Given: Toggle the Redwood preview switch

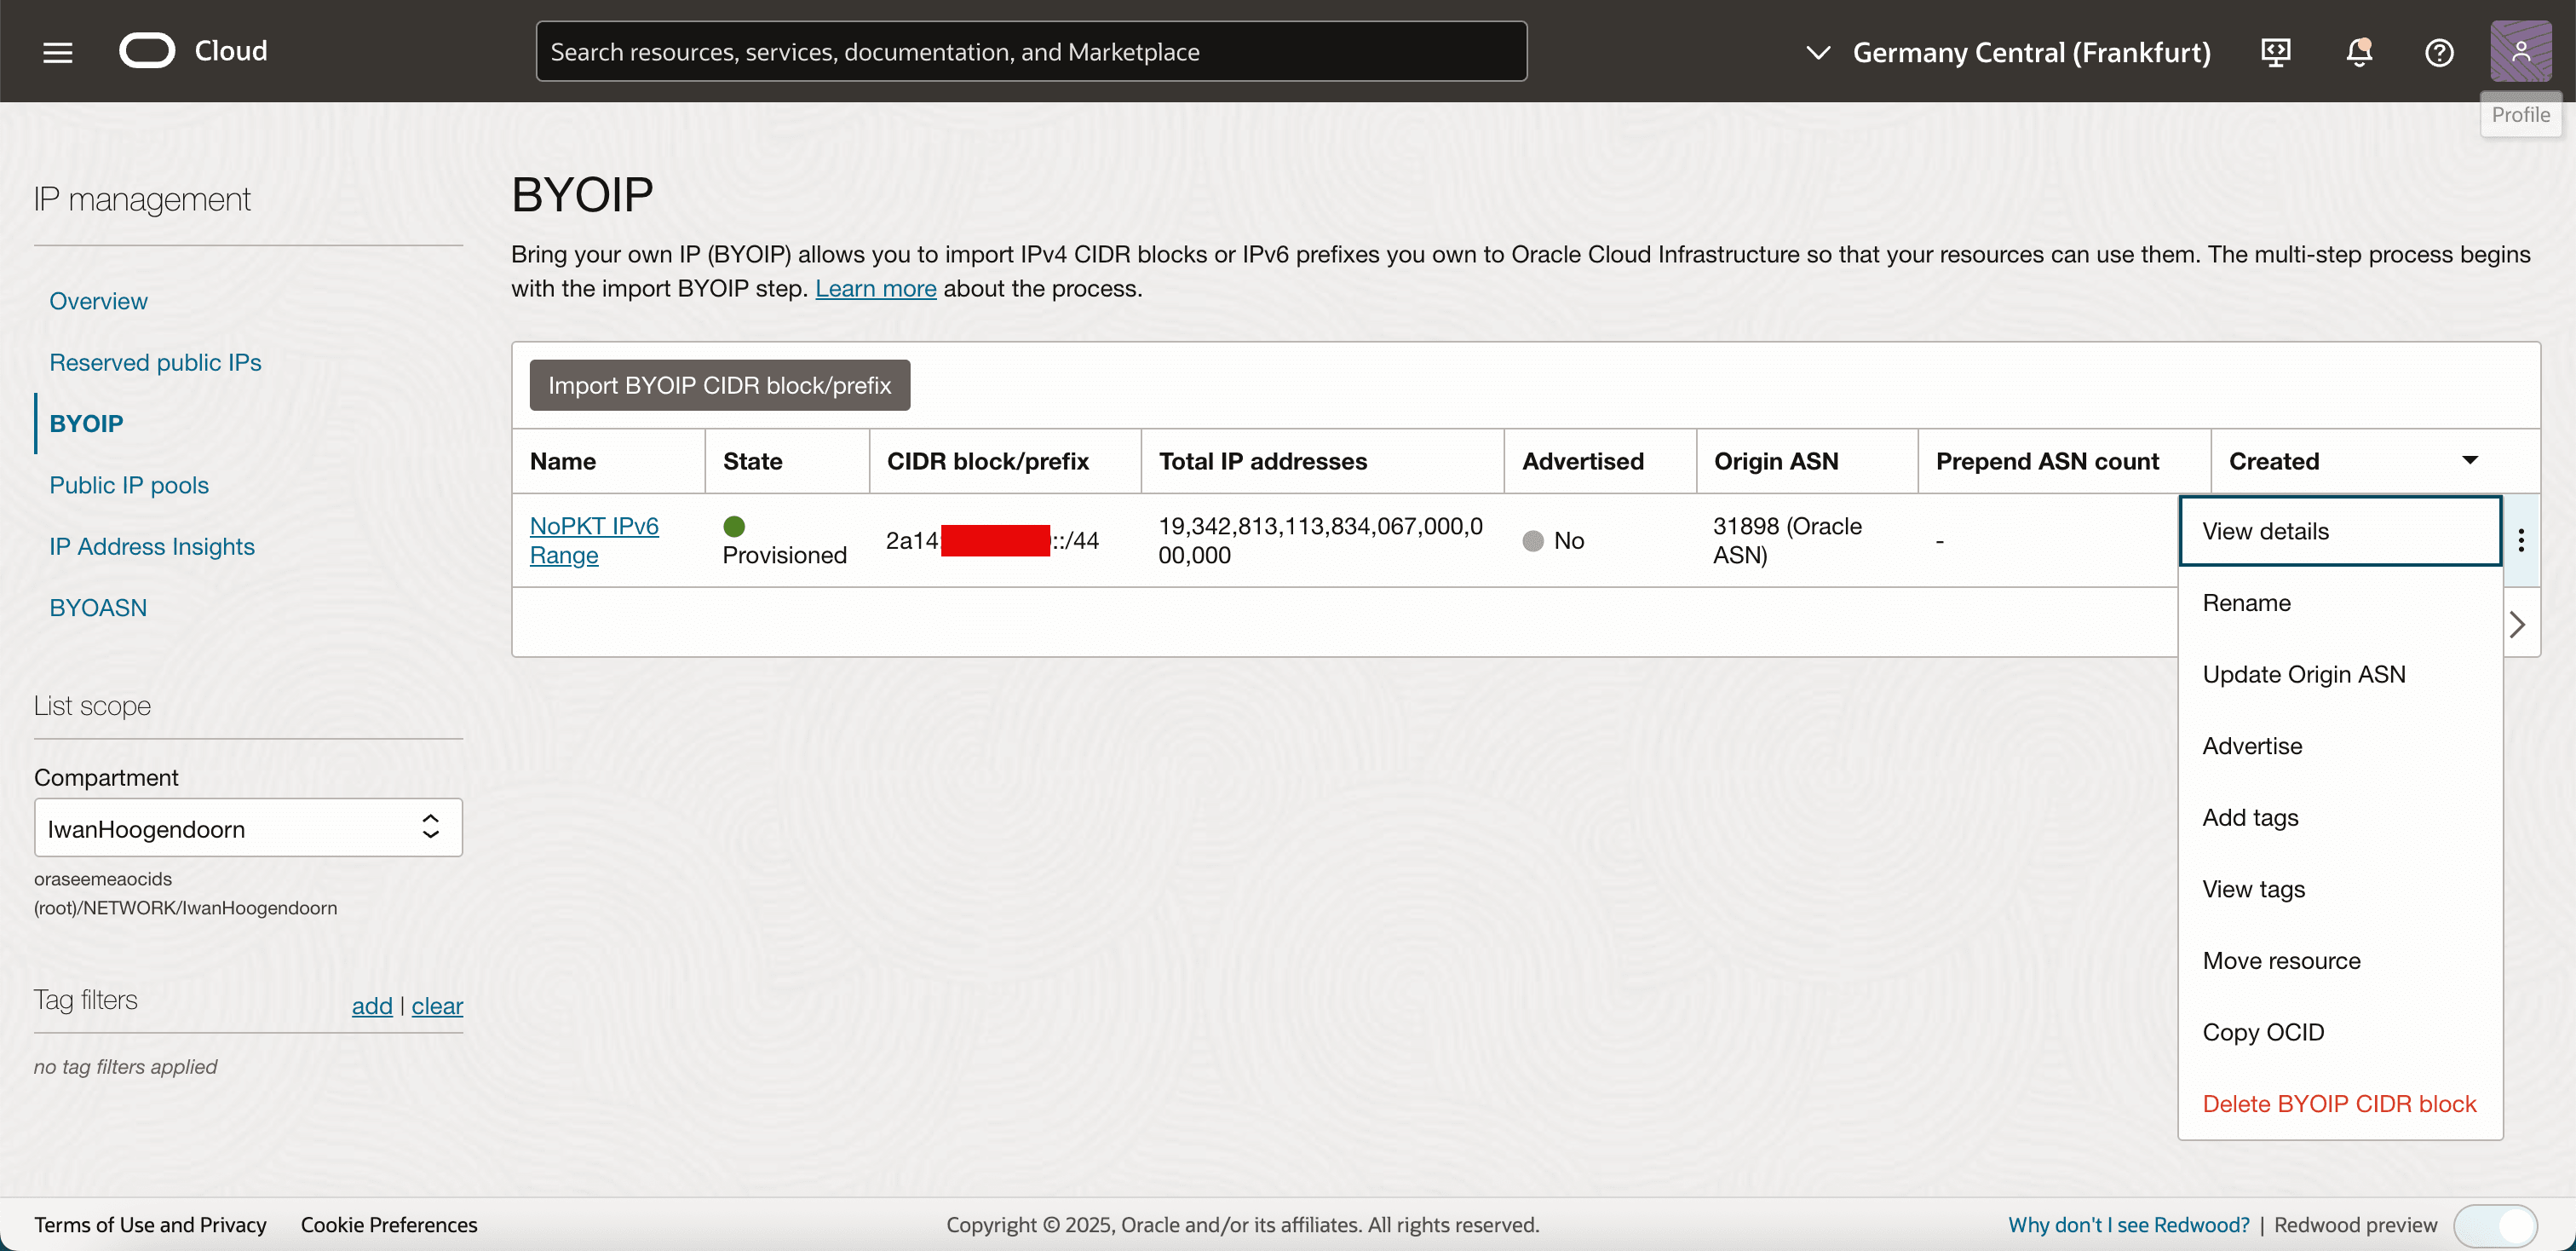Looking at the screenshot, I should pyautogui.click(x=2495, y=1225).
